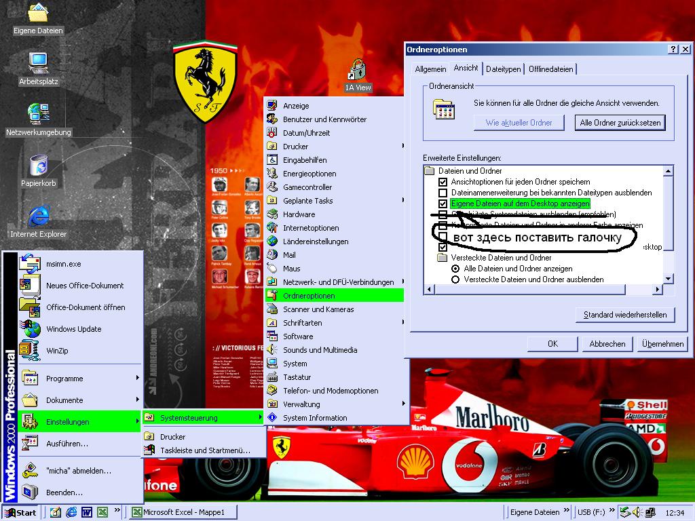This screenshot has width=695, height=521.
Task: Click the horizontal scrollbar right arrow
Action: click(x=658, y=289)
